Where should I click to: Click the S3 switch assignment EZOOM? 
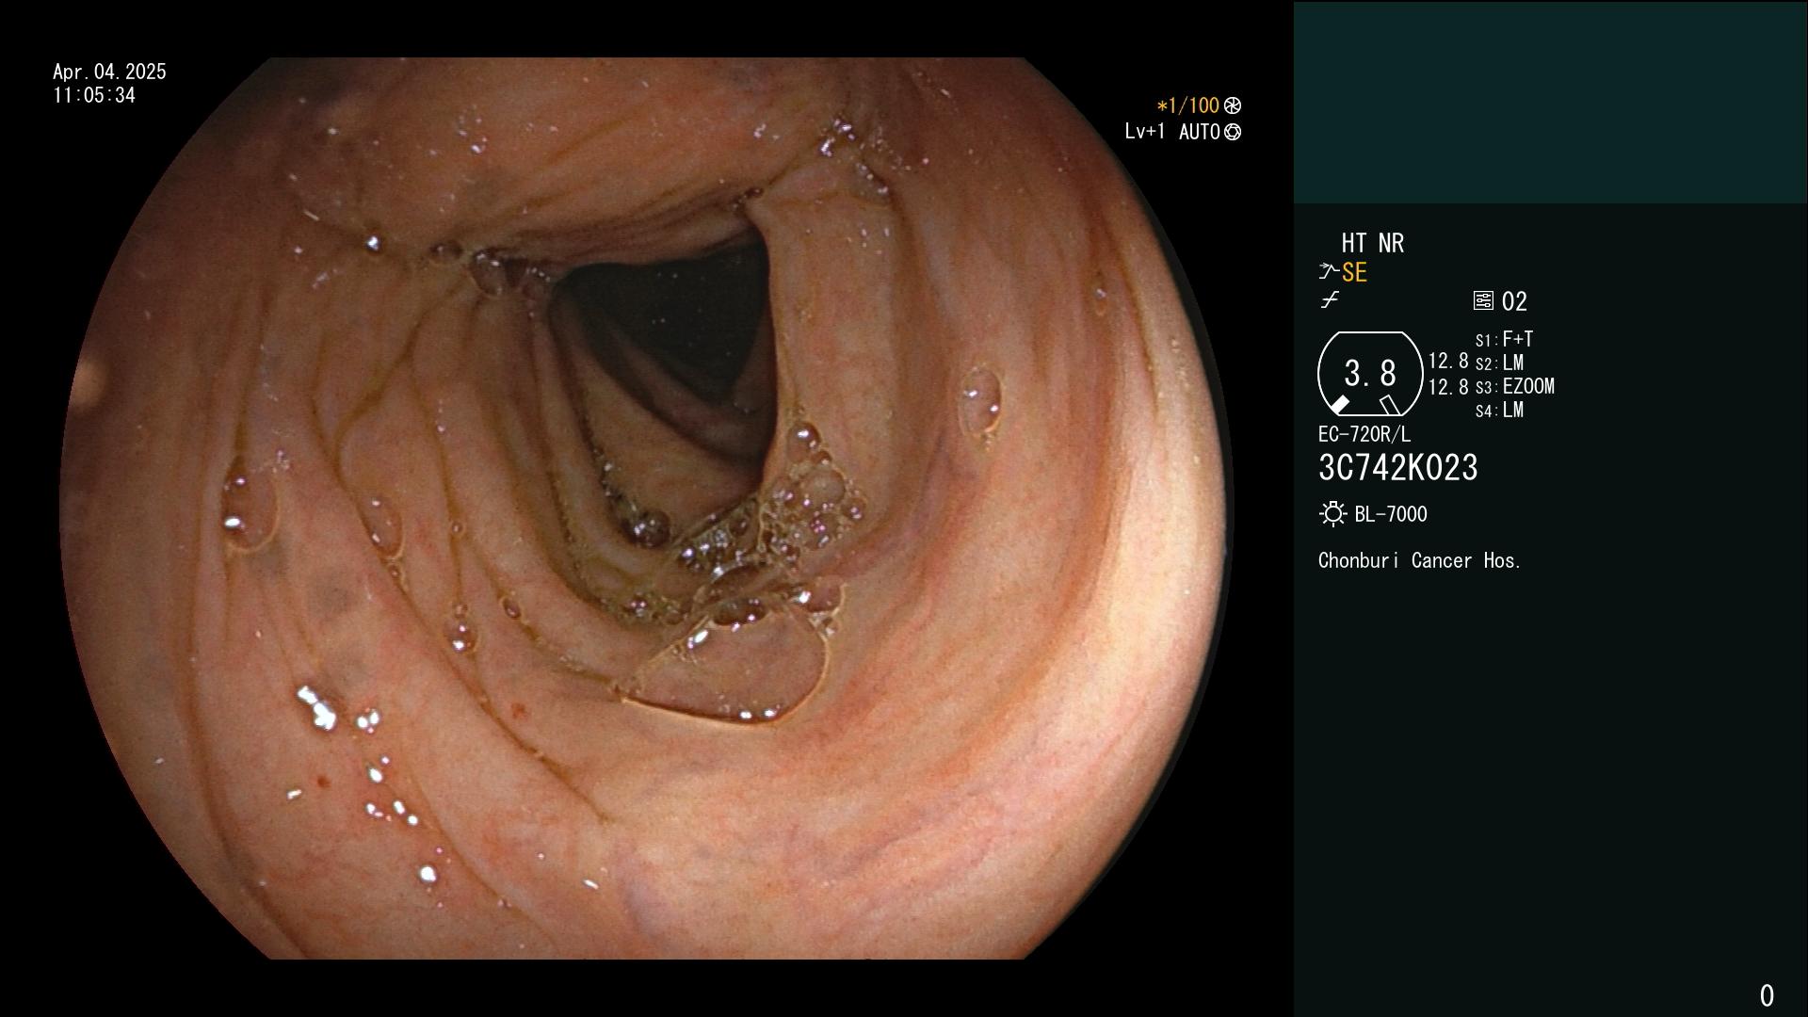[1528, 386]
